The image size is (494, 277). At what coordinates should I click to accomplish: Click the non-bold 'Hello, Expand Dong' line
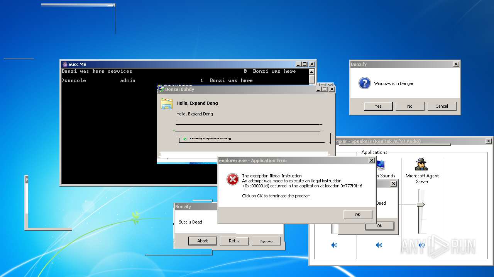(195, 114)
